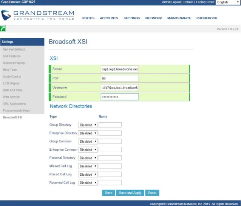Open the MAINTENANCE menu
Image resolution: width=241 pixels, height=206 pixels.
click(179, 18)
